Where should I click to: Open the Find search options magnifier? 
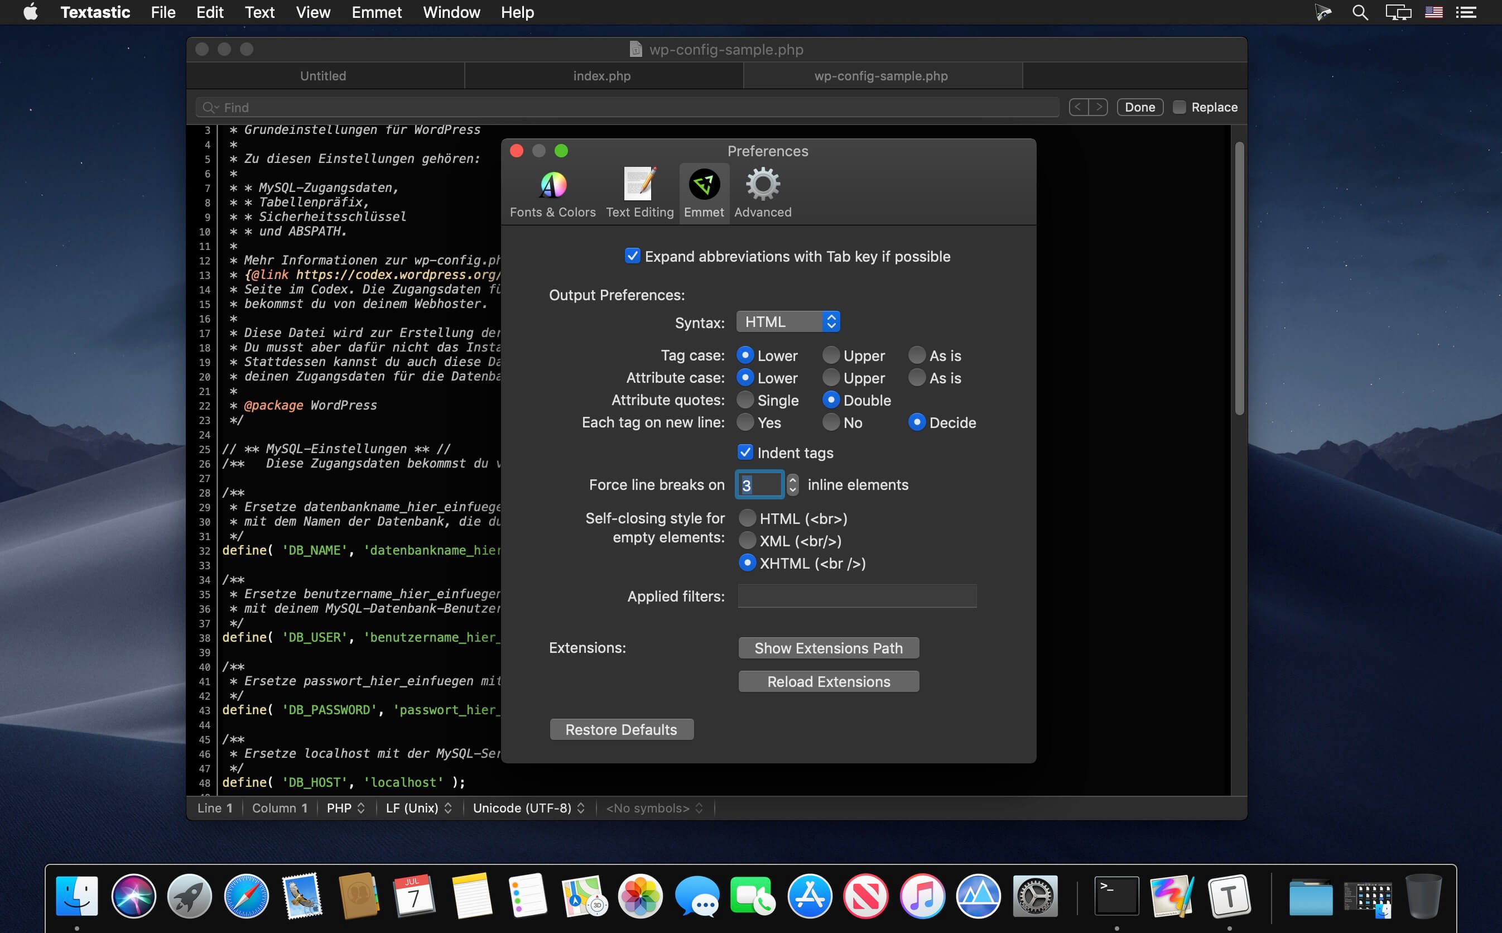click(x=210, y=107)
